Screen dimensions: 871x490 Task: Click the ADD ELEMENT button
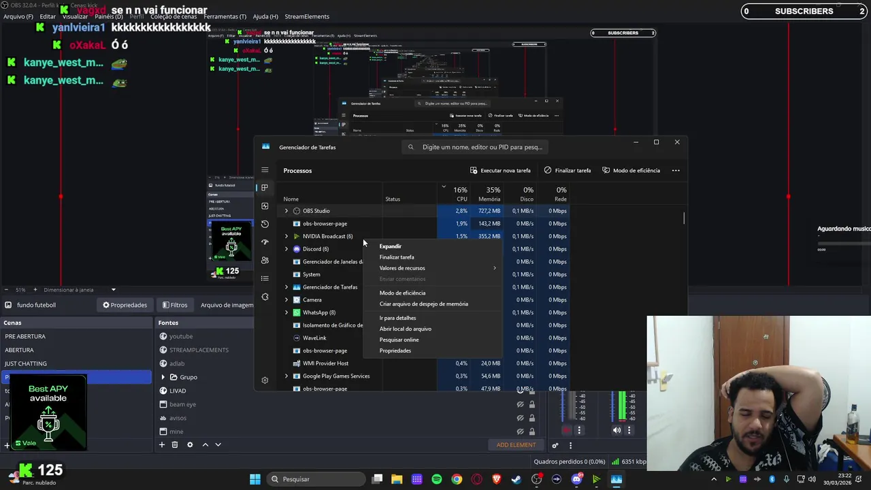coord(516,445)
